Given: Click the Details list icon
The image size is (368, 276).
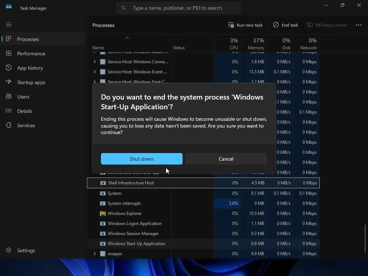Looking at the screenshot, I should 9,111.
